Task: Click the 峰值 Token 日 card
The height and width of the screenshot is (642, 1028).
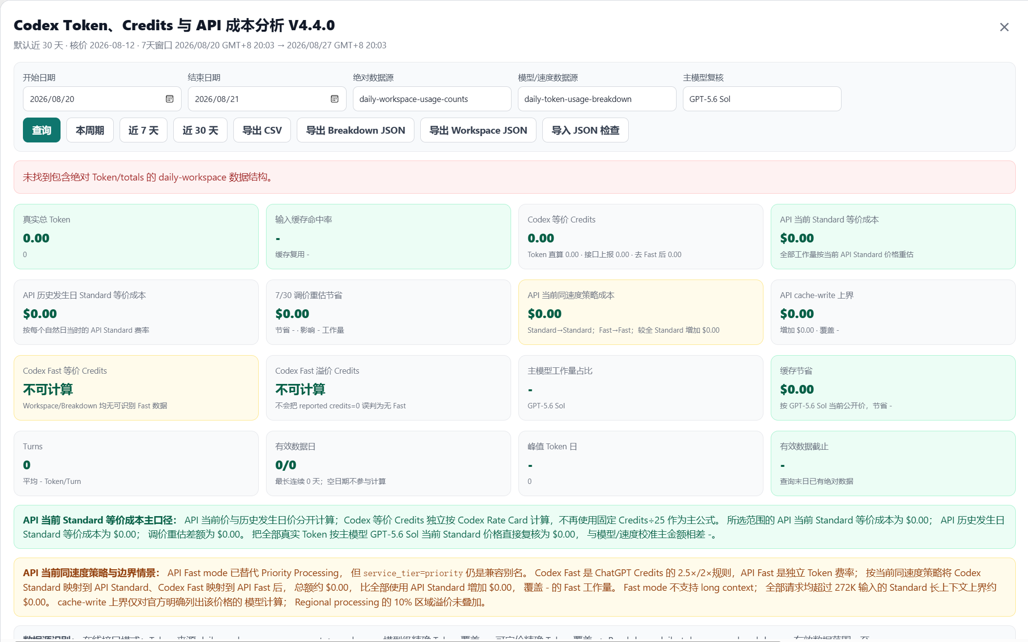Action: pyautogui.click(x=641, y=463)
